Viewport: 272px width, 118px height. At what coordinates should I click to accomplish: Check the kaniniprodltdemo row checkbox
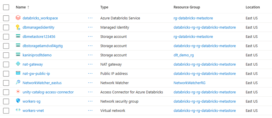click(x=6, y=55)
